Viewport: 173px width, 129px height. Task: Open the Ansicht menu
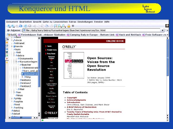click(x=37, y=22)
